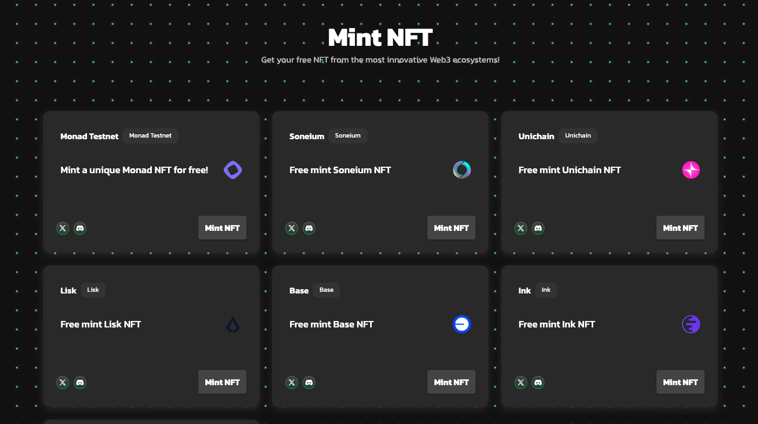758x424 pixels.
Task: Open Discord link on Ink card
Action: 538,382
